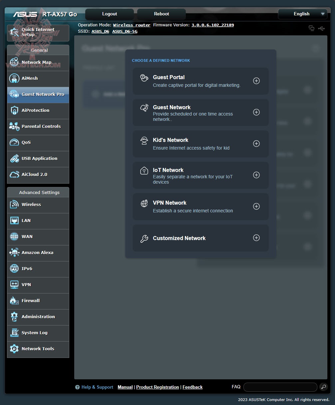Click the VPN Network title text
The width and height of the screenshot is (335, 405).
169,203
